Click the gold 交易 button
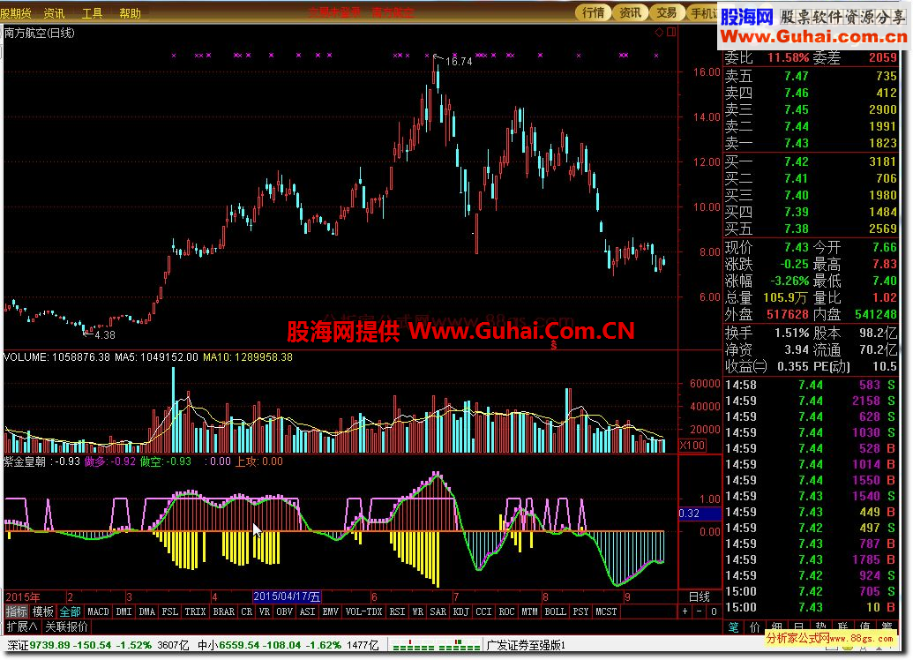The height and width of the screenshot is (660, 913). pos(667,13)
